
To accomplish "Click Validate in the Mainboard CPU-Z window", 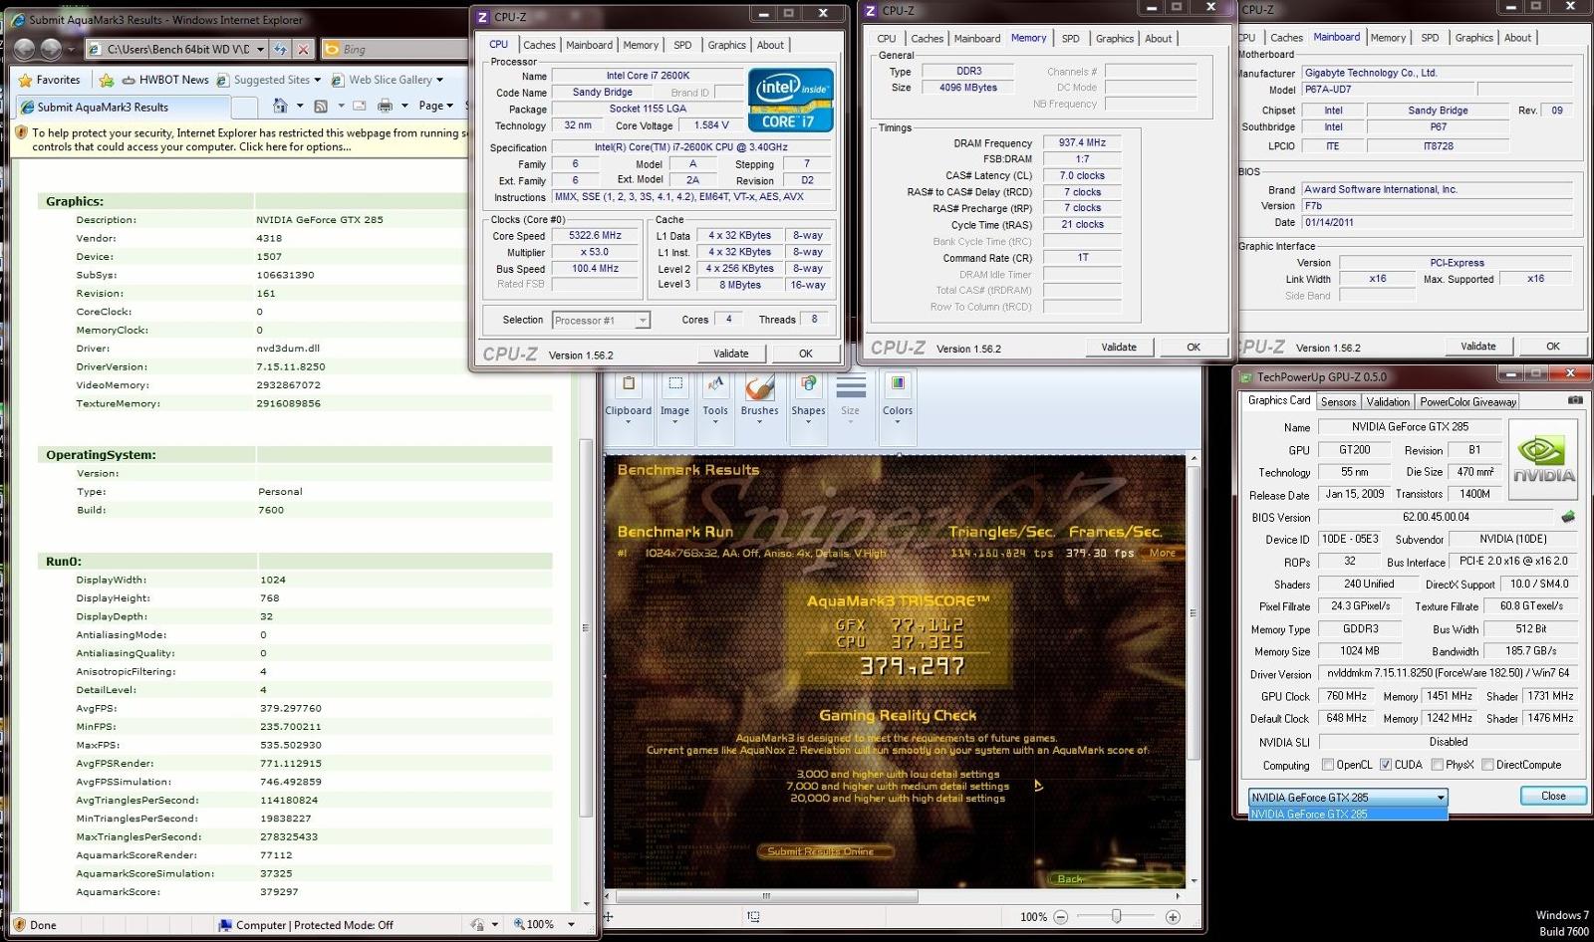I will click(x=1477, y=347).
